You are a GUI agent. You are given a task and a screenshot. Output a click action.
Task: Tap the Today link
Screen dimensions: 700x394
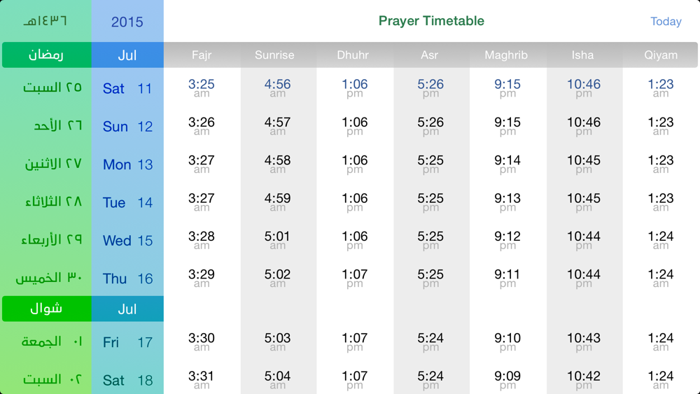(x=666, y=22)
